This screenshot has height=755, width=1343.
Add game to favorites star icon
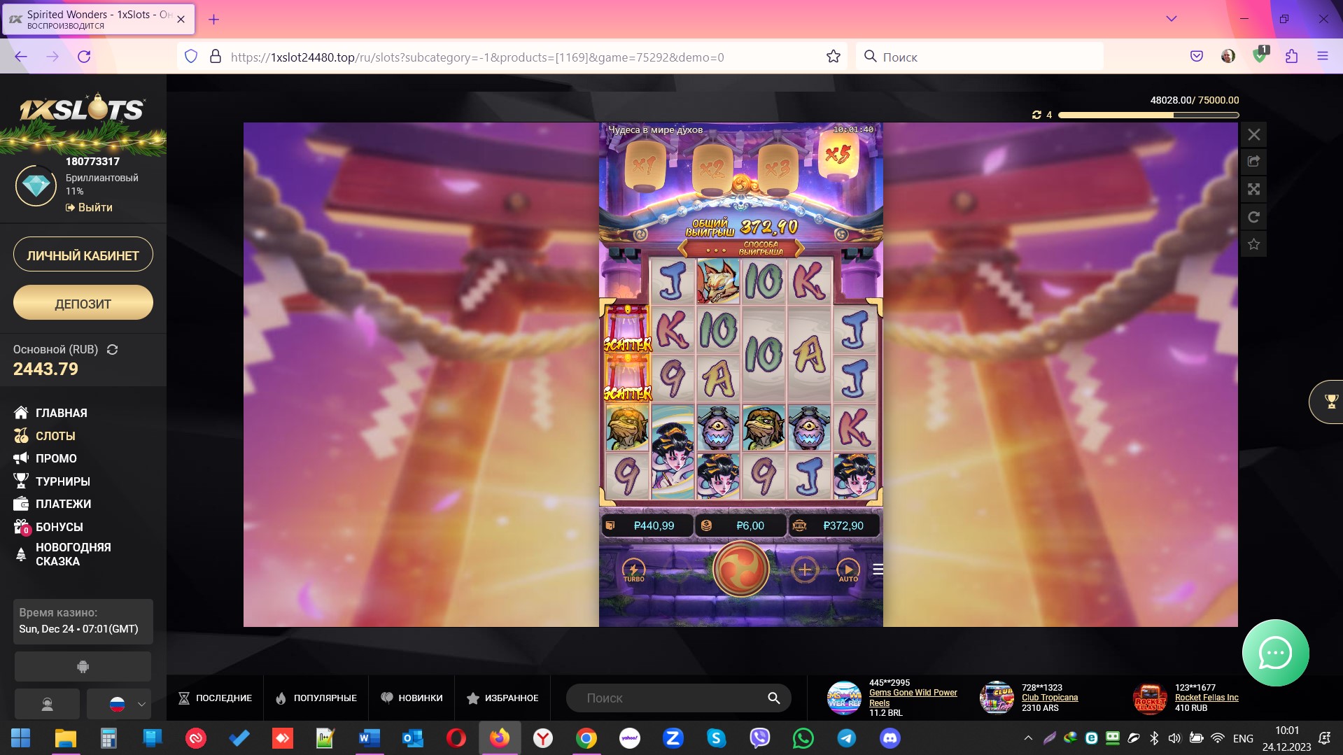1254,244
